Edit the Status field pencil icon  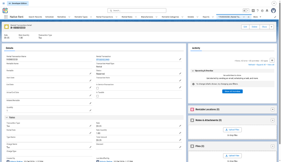click(180, 73)
